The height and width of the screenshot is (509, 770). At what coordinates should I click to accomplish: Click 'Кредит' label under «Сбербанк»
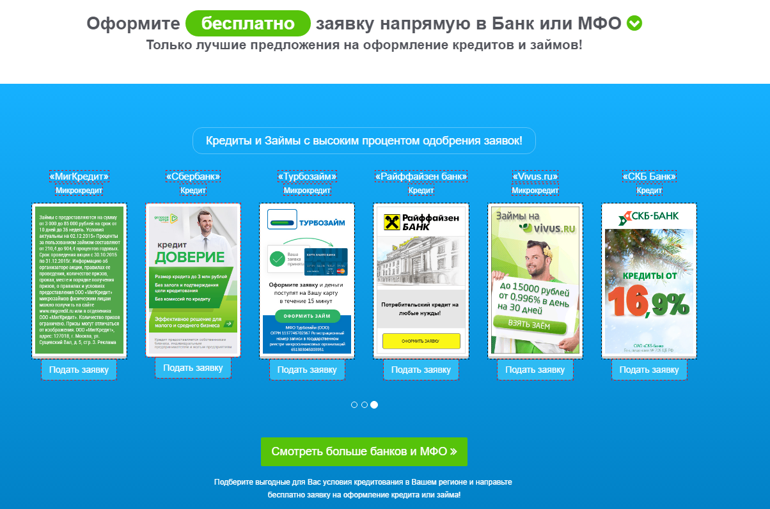[193, 191]
